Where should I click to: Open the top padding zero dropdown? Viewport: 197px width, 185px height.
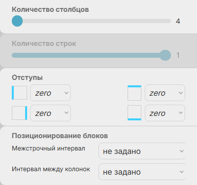(165, 93)
